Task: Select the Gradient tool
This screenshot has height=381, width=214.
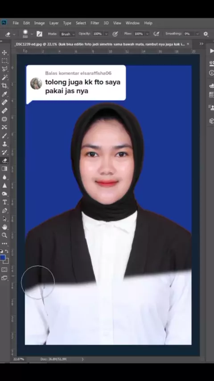Action: [4, 169]
